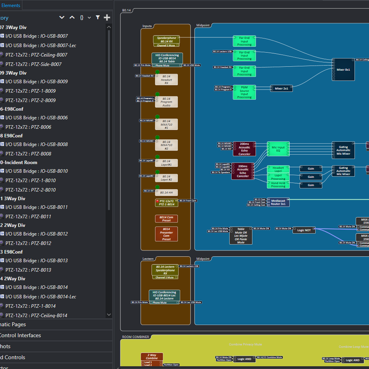Screen dimensions: 369x369
Task: Select the Mic Input EQ block
Action: click(x=278, y=149)
